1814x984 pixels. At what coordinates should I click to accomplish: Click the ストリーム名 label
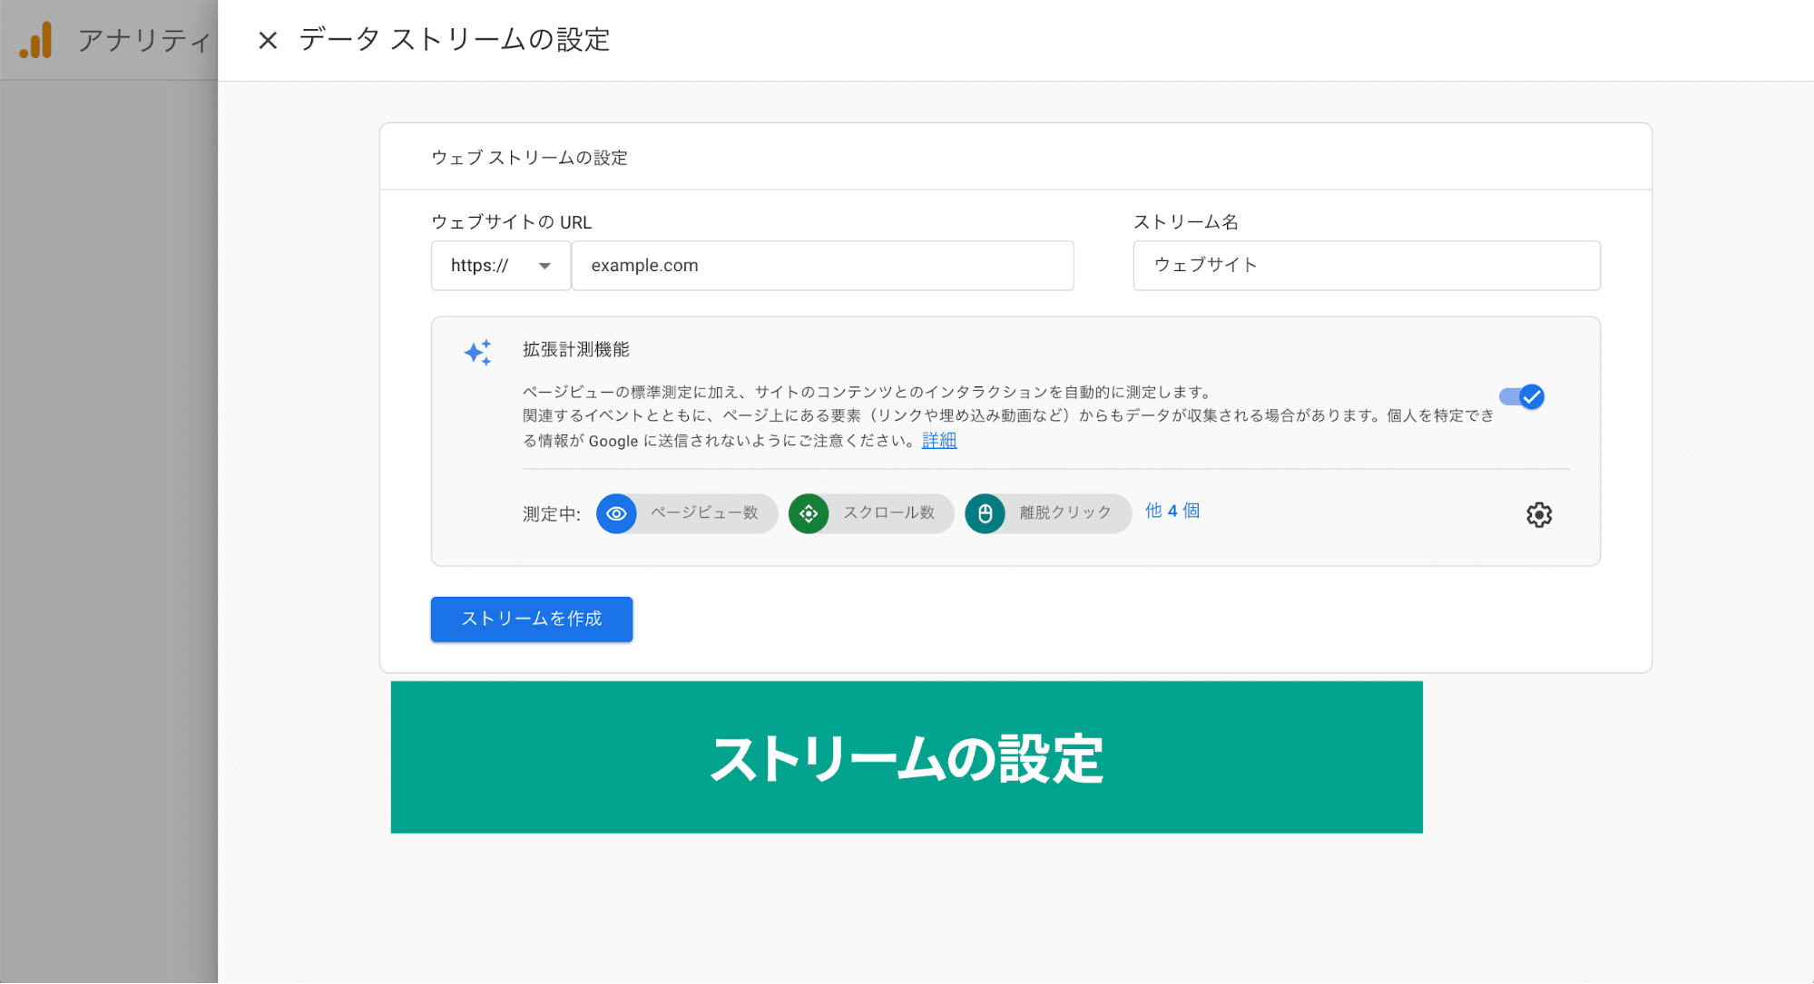pyautogui.click(x=1186, y=222)
